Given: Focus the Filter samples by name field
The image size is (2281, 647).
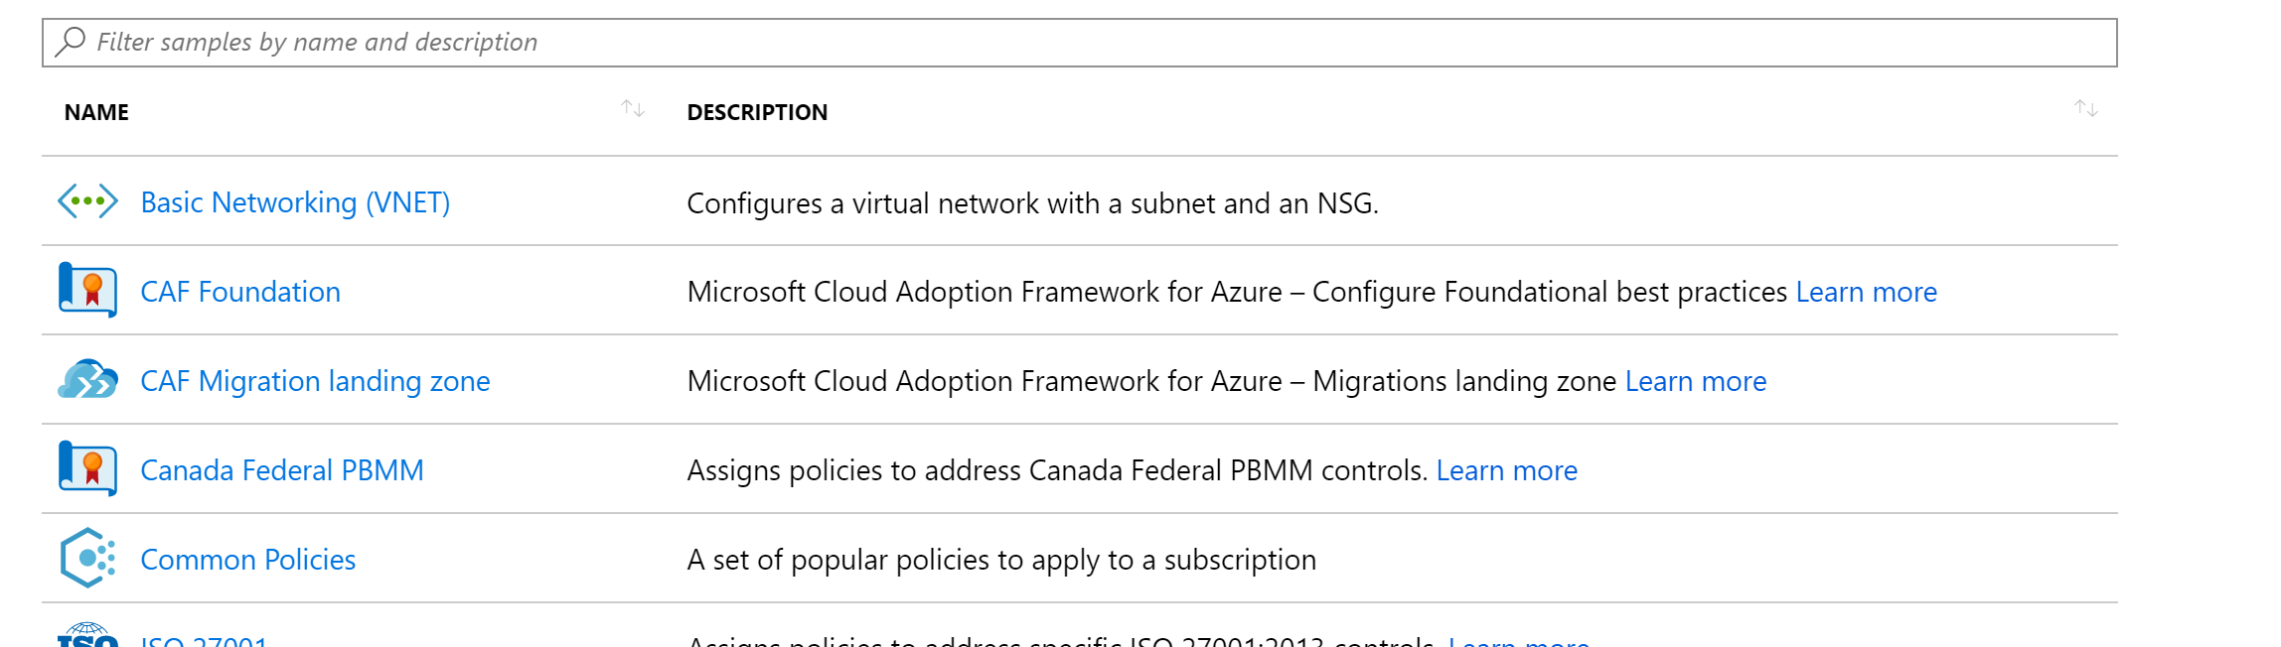Looking at the screenshot, I should point(1079,43).
